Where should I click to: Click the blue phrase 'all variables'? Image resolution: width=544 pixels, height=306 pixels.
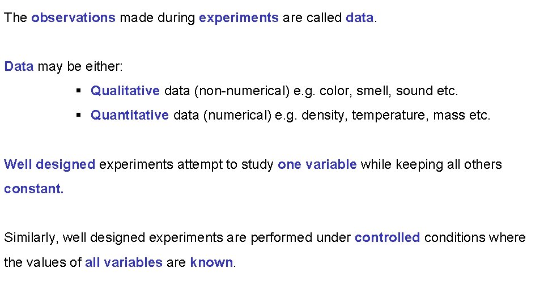pos(124,262)
